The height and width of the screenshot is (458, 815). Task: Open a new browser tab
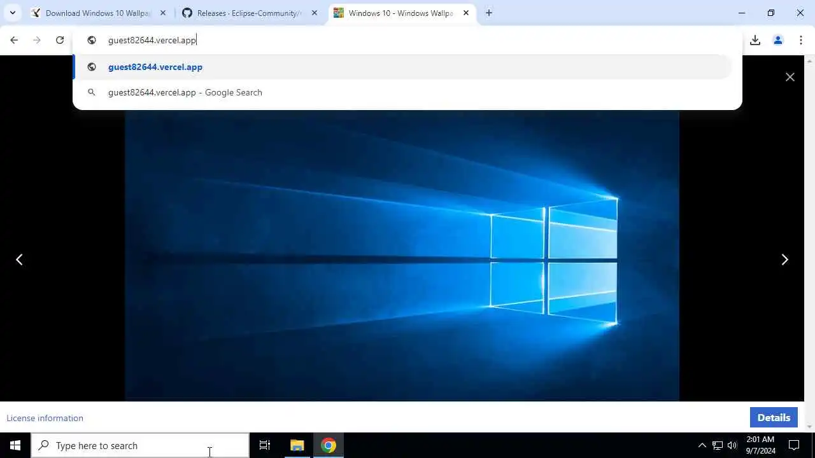[489, 13]
